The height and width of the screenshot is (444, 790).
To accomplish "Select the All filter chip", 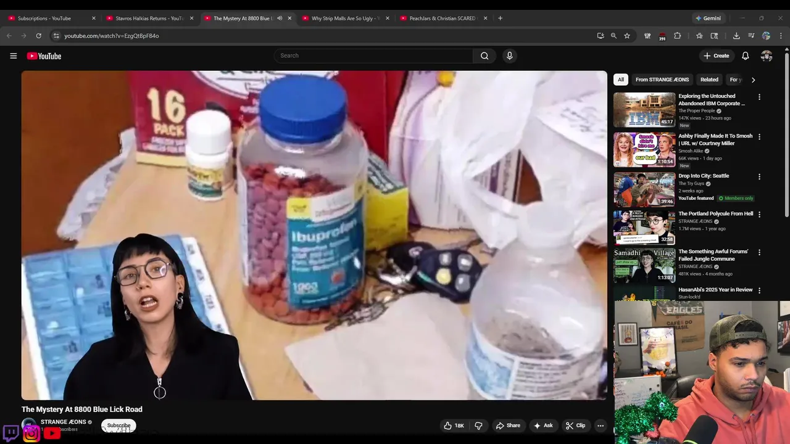I will coord(621,80).
